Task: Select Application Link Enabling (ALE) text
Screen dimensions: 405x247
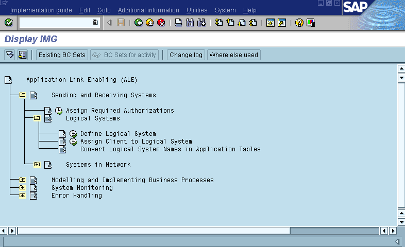Action: [x=81, y=80]
